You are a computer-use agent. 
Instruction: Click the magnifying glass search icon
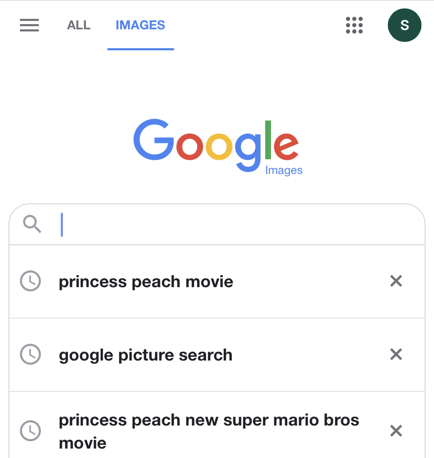(32, 224)
